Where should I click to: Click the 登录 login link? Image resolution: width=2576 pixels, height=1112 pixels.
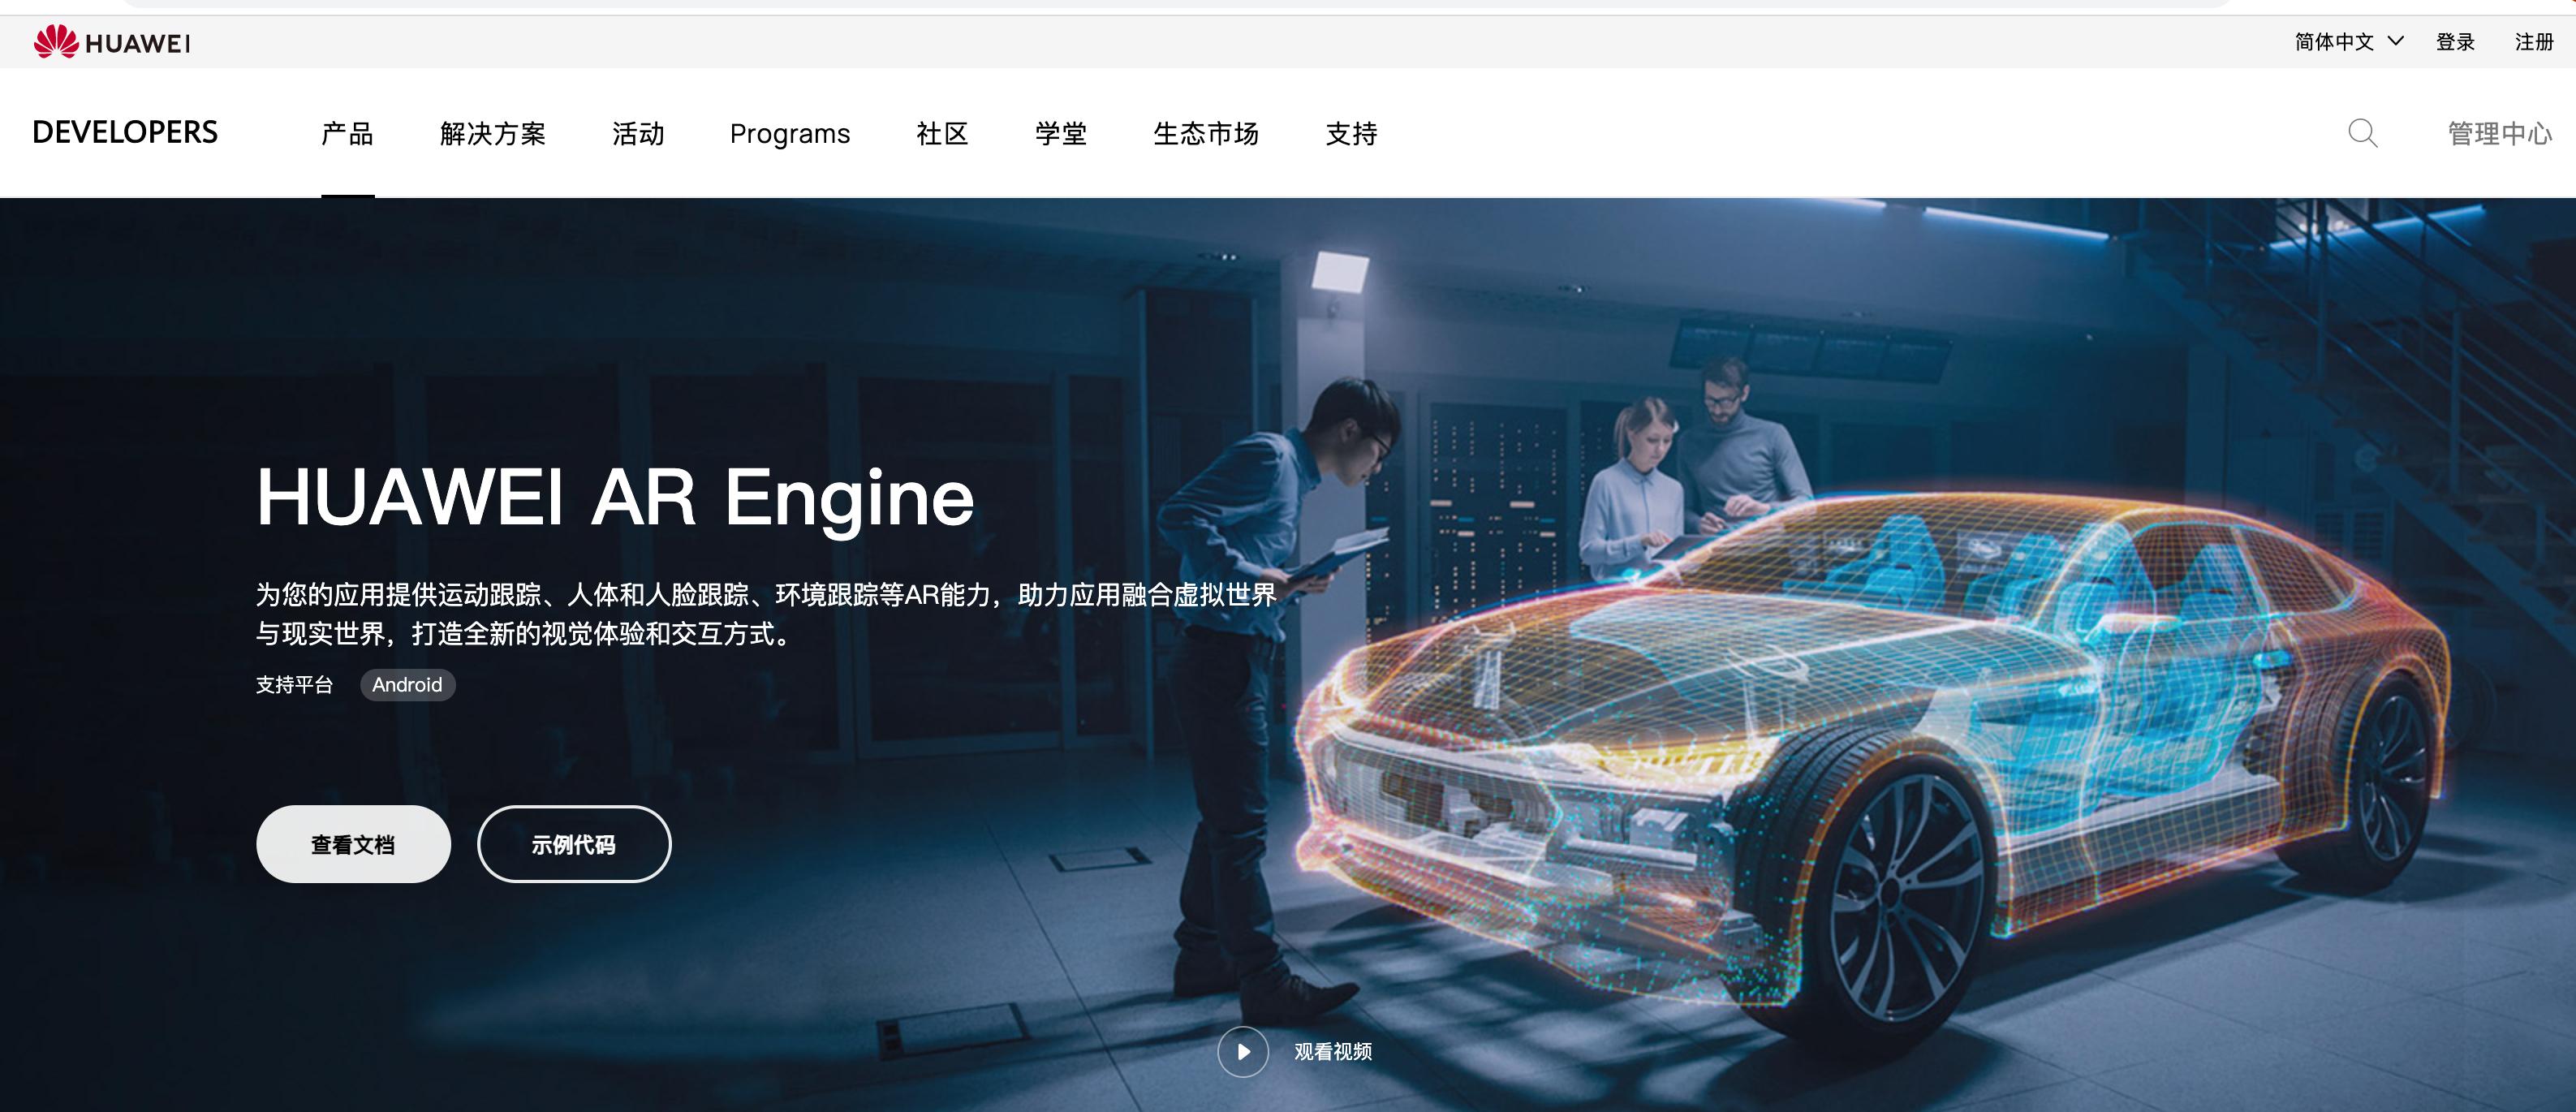2455,42
